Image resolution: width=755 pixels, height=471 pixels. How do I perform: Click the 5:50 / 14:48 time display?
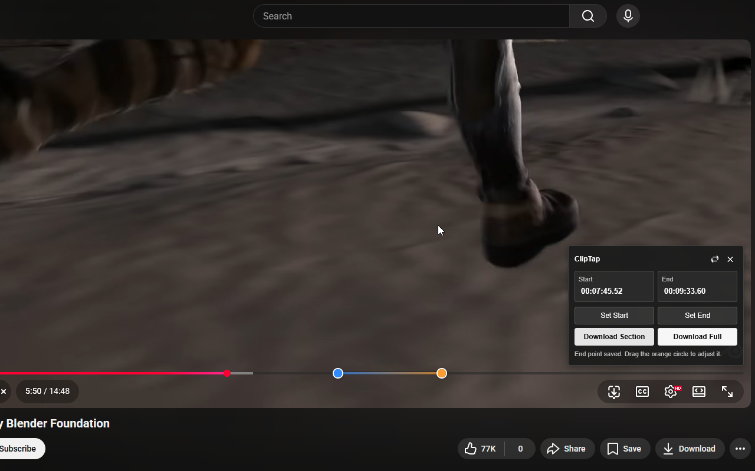pyautogui.click(x=47, y=392)
